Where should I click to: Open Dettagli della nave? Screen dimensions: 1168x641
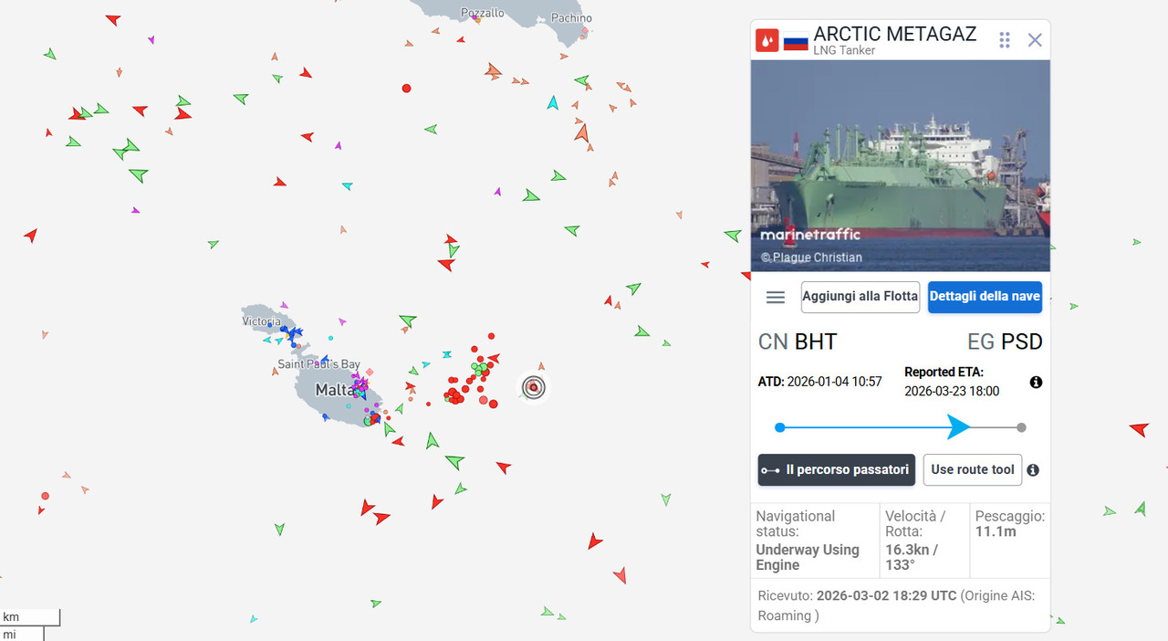(985, 297)
